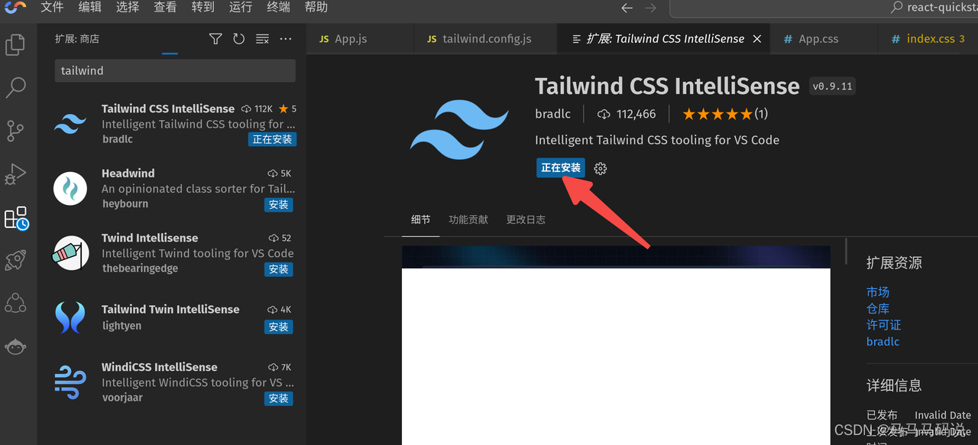The image size is (978, 445).
Task: Switch to the tailwind.config.js tab
Action: pyautogui.click(x=486, y=39)
